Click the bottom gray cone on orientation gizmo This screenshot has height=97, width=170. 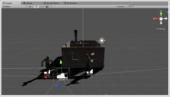(x=161, y=22)
